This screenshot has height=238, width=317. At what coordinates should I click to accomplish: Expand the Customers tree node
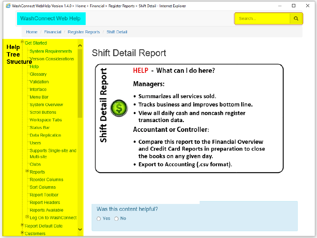[22, 233]
